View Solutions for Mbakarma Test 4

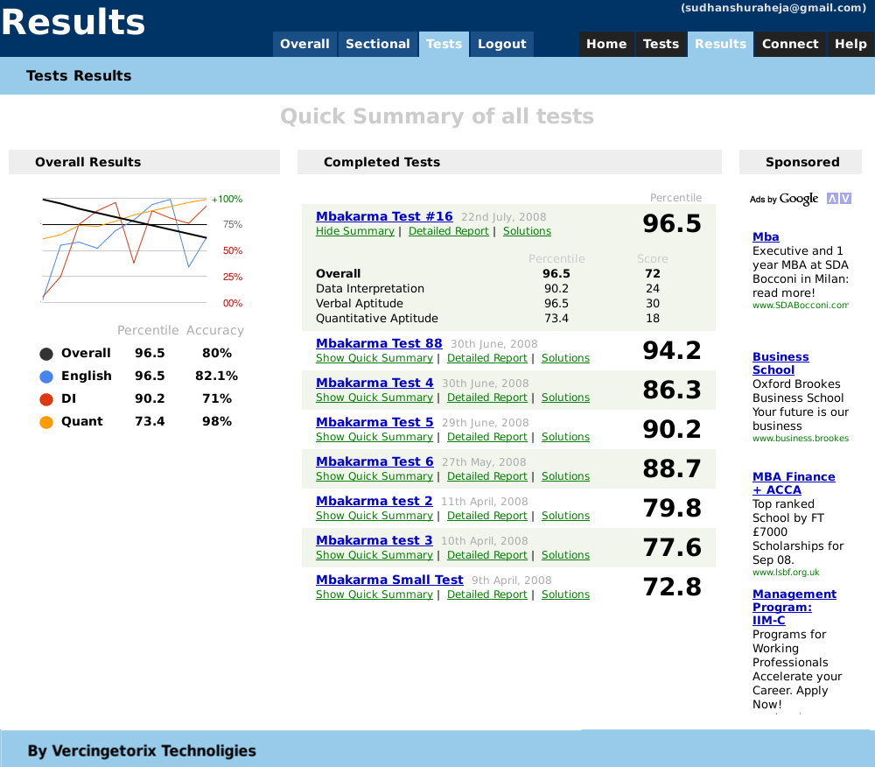pos(565,398)
